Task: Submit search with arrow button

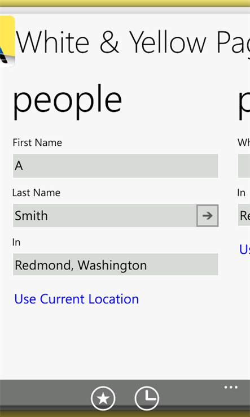Action: 208,215
